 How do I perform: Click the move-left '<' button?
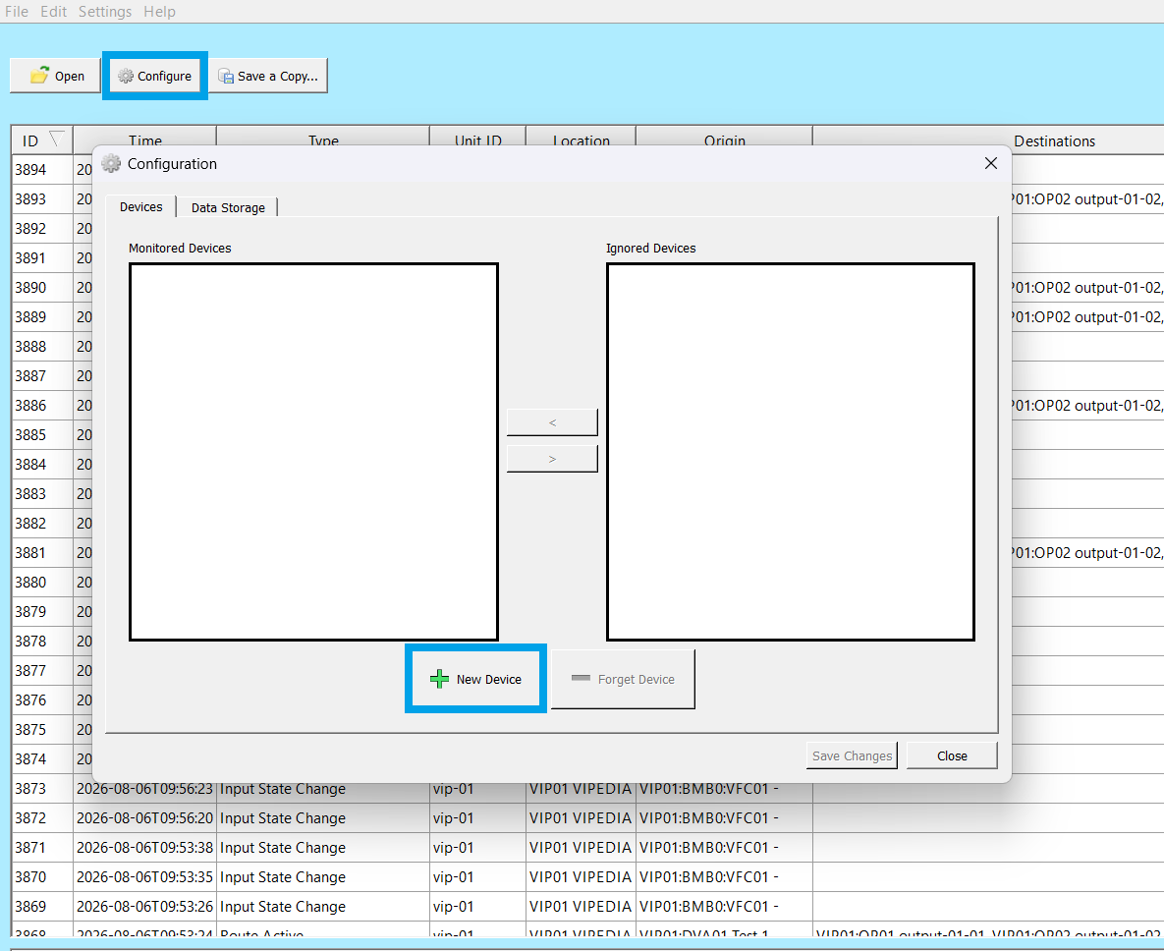tap(552, 422)
